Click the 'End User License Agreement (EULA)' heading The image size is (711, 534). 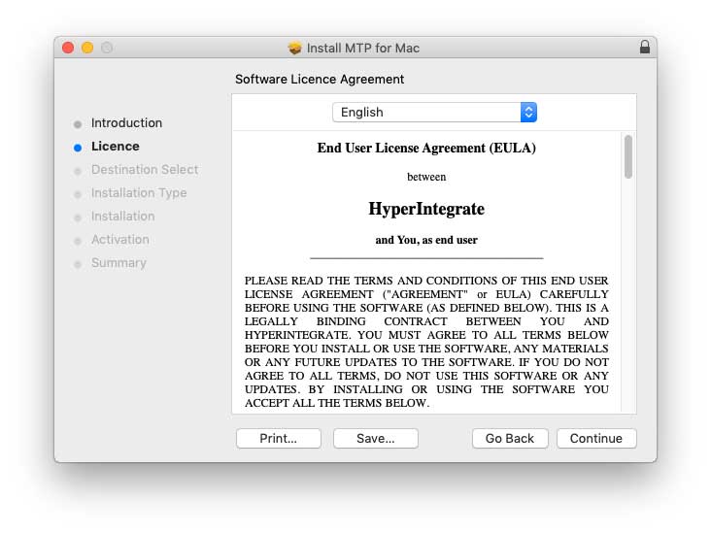pyautogui.click(x=426, y=149)
